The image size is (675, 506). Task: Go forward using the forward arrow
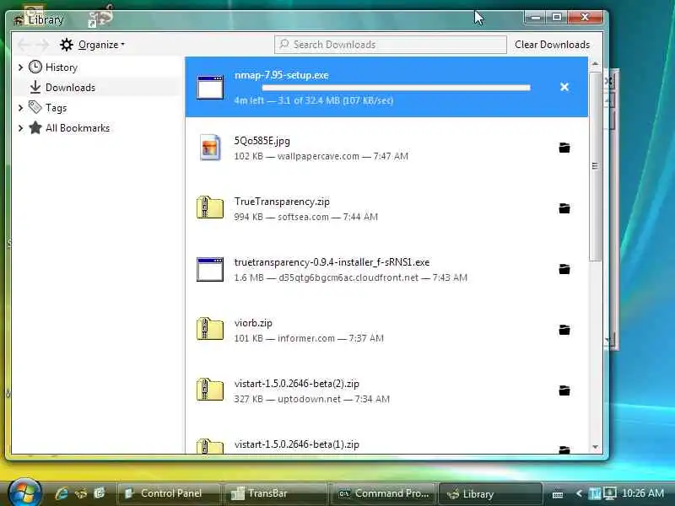43,45
